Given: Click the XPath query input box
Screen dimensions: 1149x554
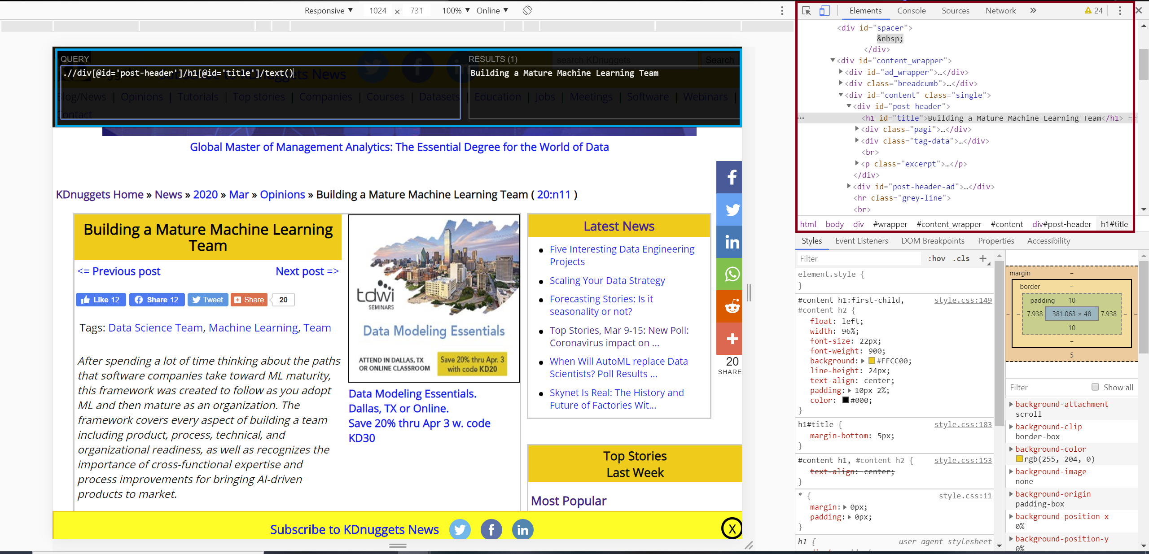Looking at the screenshot, I should 260,92.
